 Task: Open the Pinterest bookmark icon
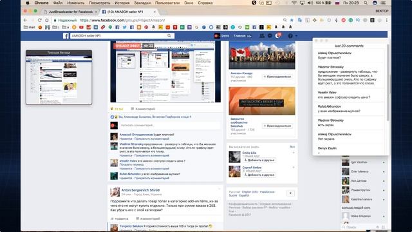click(x=146, y=27)
